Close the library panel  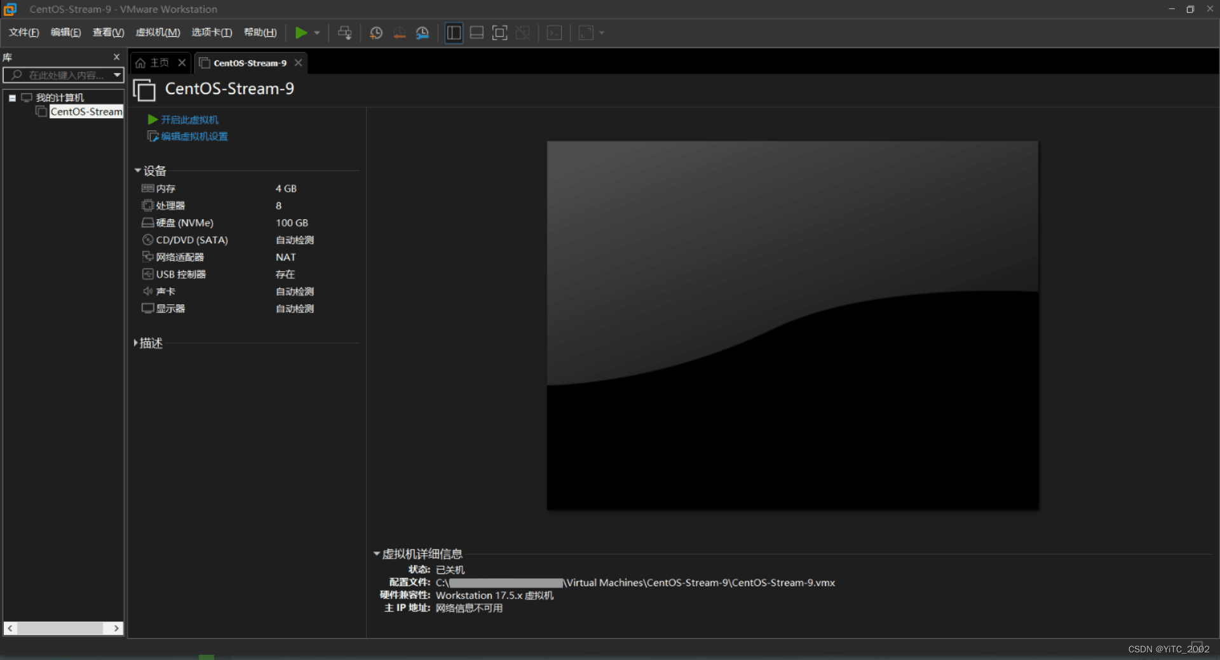(x=116, y=57)
